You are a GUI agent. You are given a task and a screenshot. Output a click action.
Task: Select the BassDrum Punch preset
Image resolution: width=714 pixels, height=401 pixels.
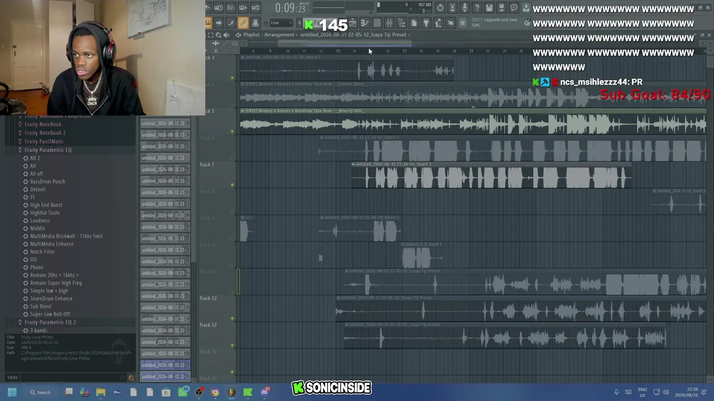click(x=47, y=182)
